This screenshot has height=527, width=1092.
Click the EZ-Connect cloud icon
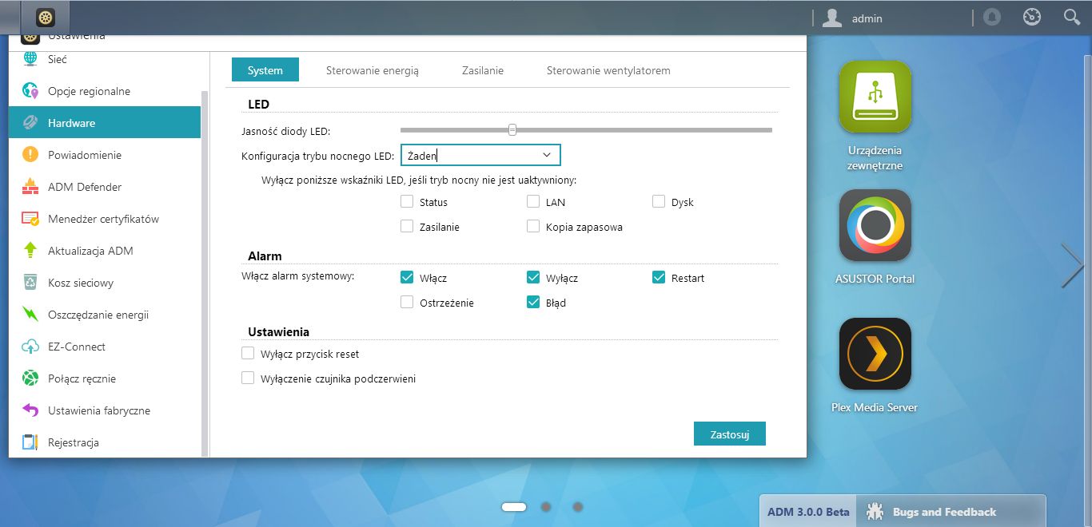30,347
